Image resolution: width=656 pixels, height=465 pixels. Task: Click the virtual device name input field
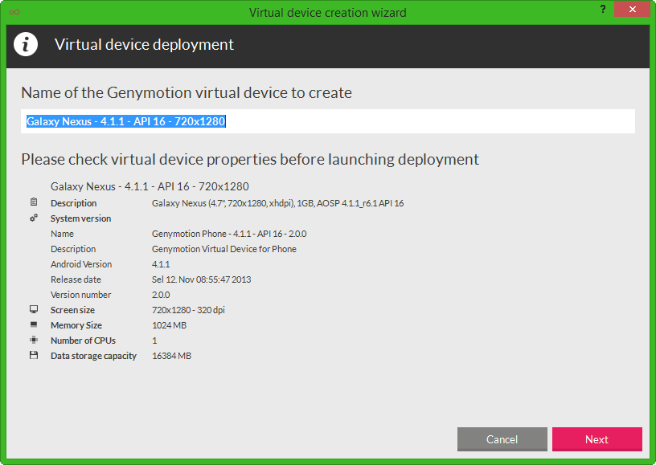(x=327, y=121)
